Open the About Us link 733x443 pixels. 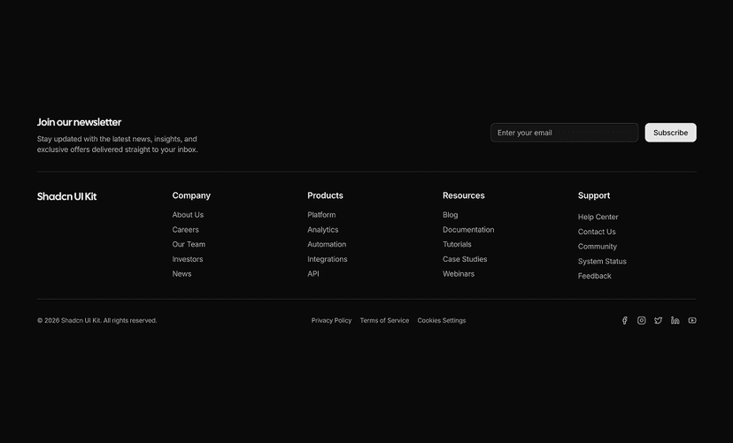(x=188, y=215)
